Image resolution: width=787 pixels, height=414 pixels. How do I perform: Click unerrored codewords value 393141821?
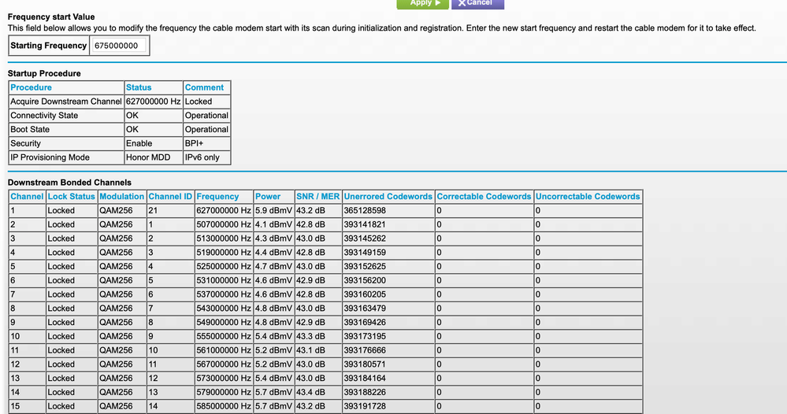click(x=365, y=224)
